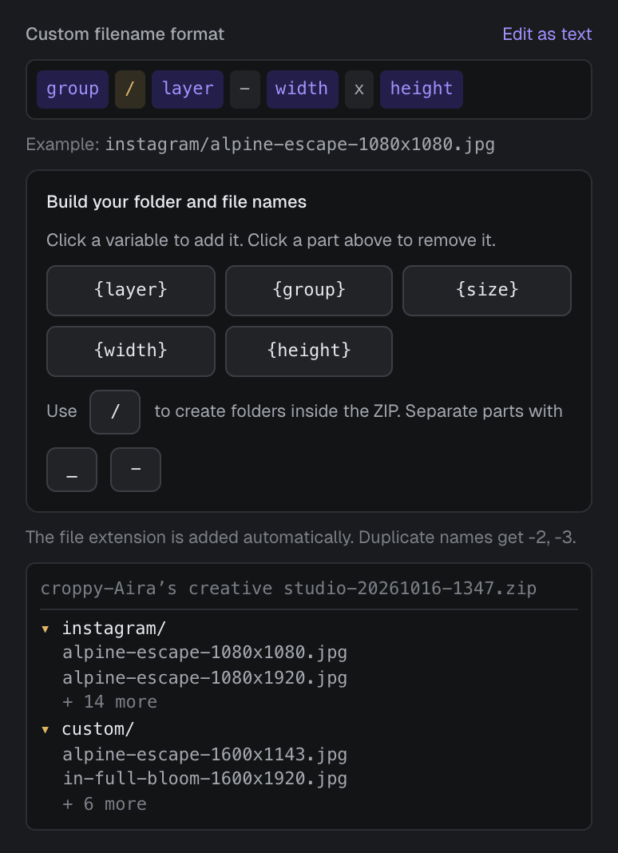Select the instagram/ folder name
618x853 pixels.
pyautogui.click(x=113, y=629)
